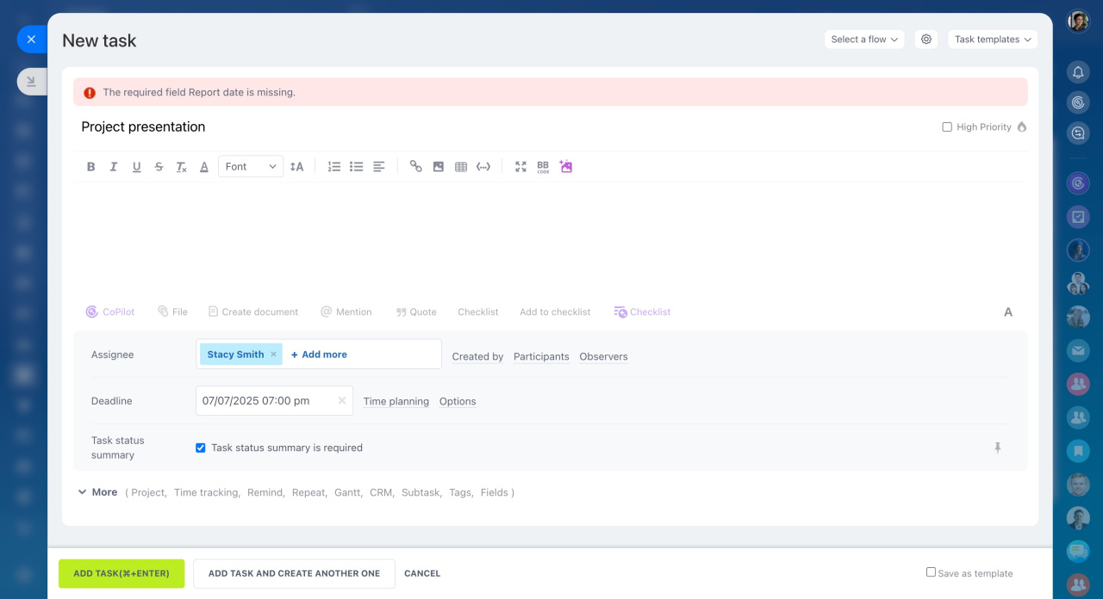Open the Font dropdown
The height and width of the screenshot is (599, 1103).
tap(251, 167)
